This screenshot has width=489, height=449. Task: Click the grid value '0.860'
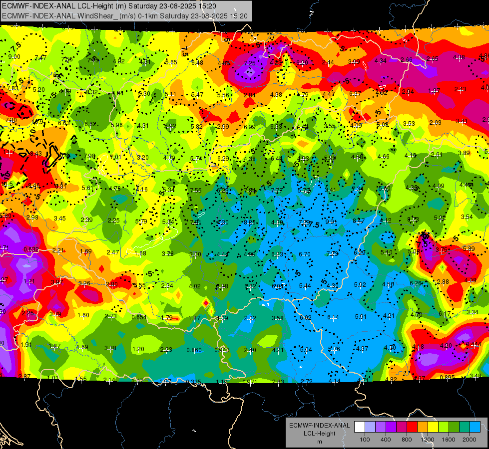point(194,350)
